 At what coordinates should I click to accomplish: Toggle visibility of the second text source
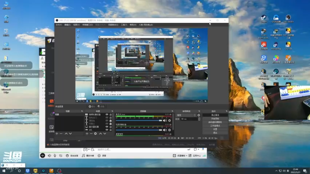pyautogui.click(x=107, y=121)
